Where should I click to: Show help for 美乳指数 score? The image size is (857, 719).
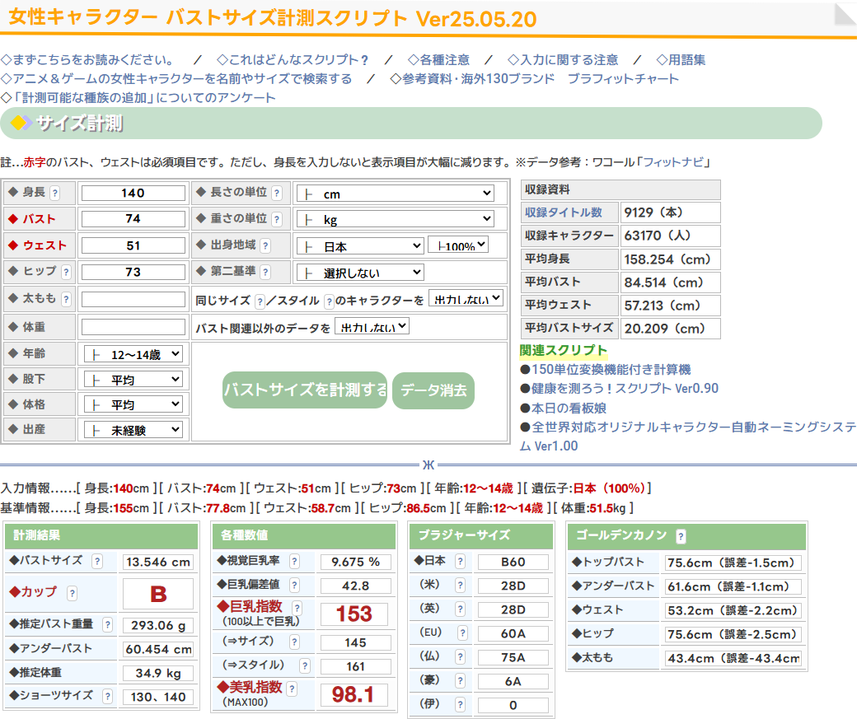[x=292, y=689]
